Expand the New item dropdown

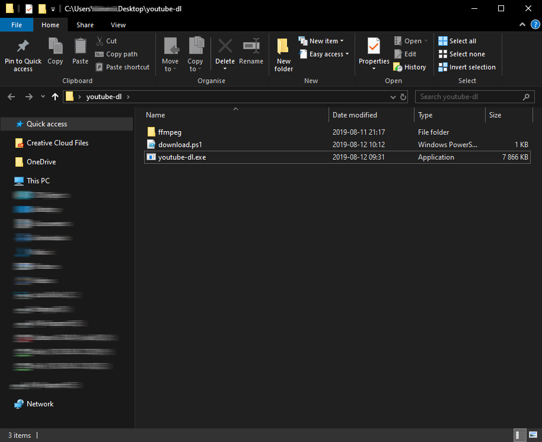(326, 41)
